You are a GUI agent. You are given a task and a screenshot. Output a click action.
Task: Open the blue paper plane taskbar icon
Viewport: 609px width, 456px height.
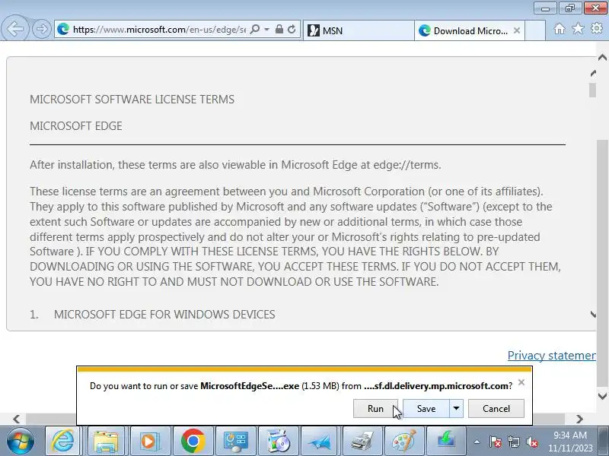(320, 442)
